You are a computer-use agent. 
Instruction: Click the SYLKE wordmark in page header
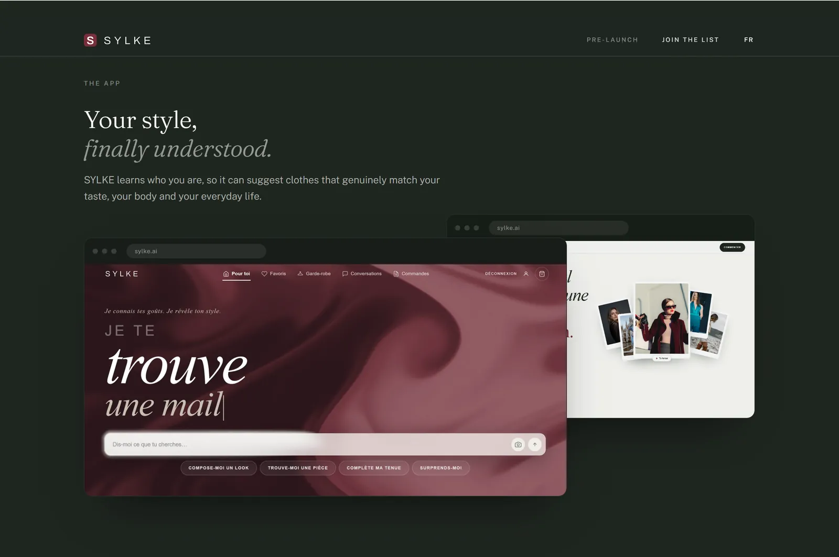click(127, 40)
